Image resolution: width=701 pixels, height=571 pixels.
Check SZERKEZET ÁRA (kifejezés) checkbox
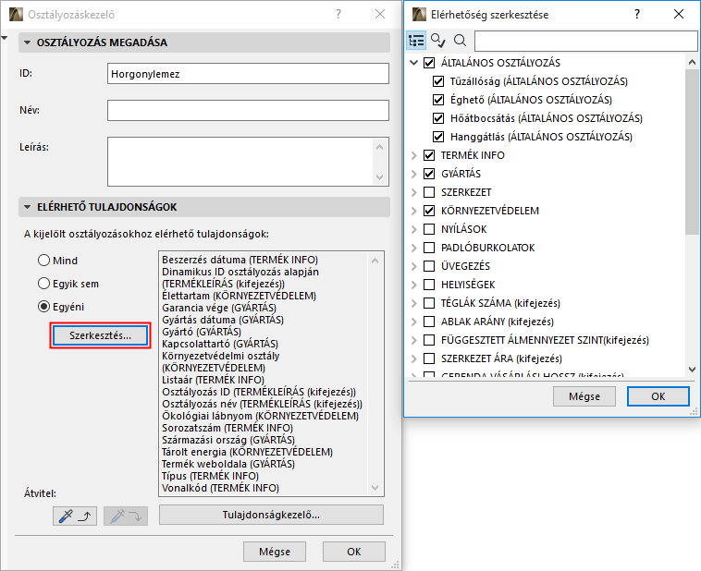point(429,358)
